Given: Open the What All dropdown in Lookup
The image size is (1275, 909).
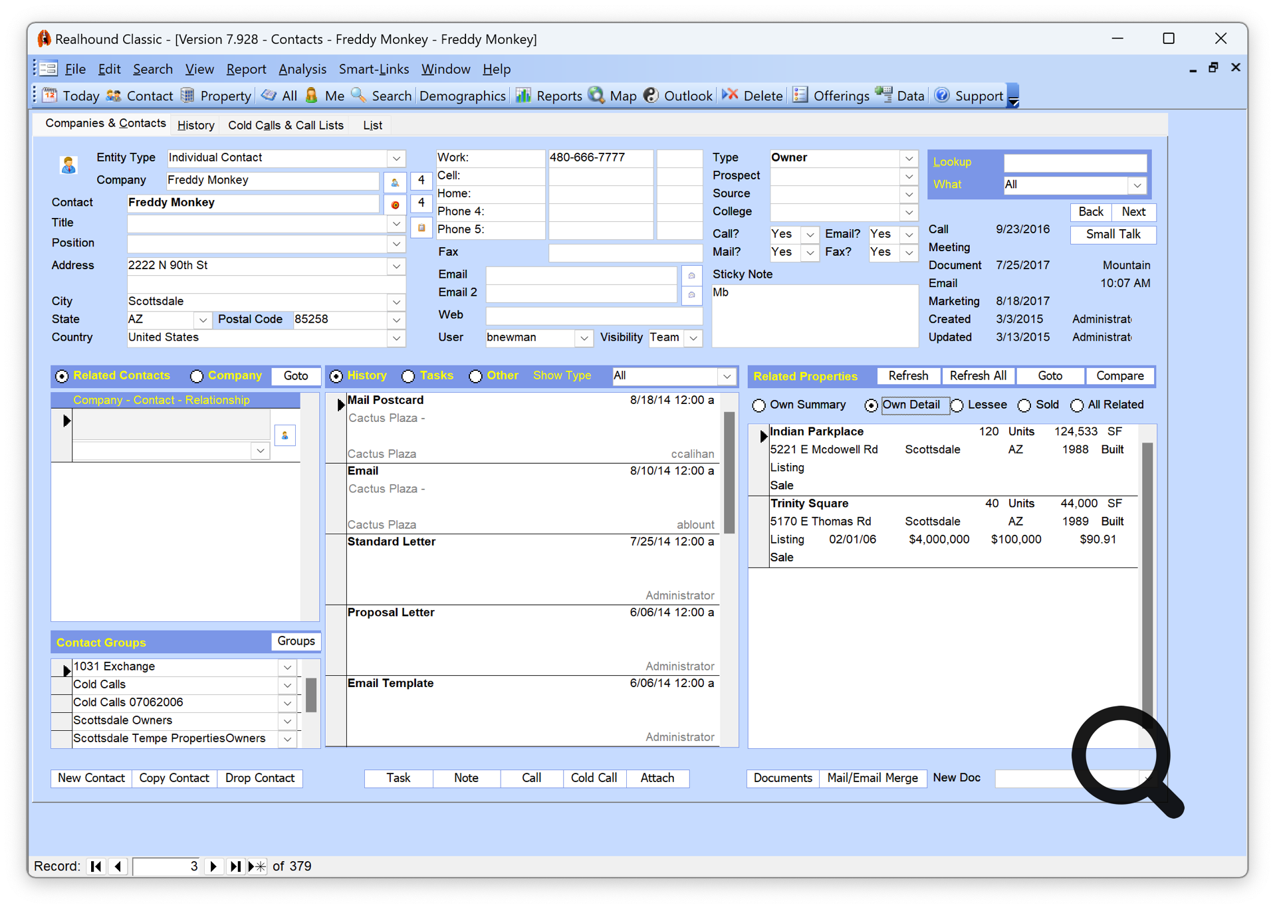Looking at the screenshot, I should click(1137, 185).
